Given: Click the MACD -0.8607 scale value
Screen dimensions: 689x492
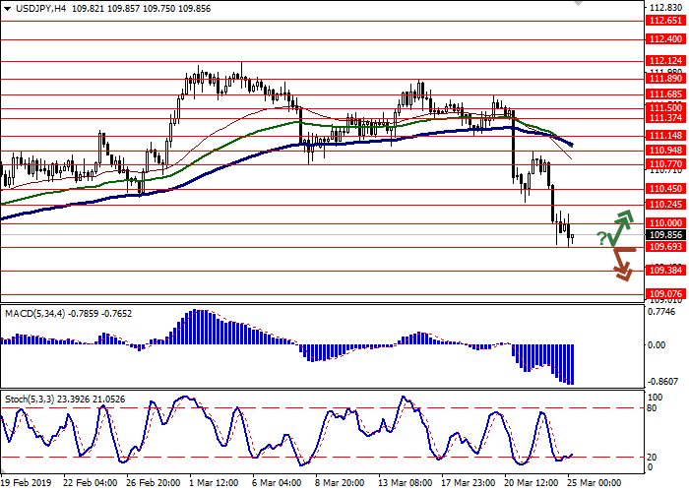Looking at the screenshot, I should click(665, 381).
